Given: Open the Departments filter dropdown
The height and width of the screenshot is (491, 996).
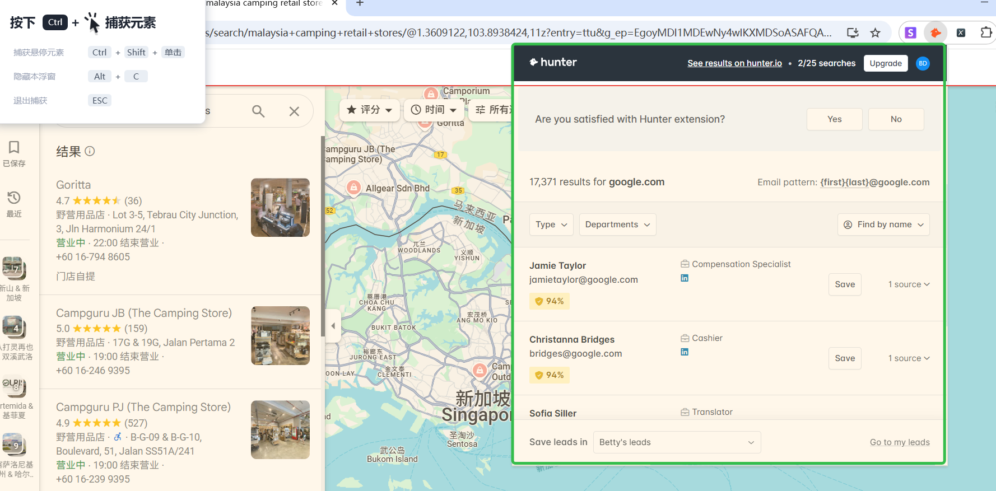Looking at the screenshot, I should pyautogui.click(x=617, y=225).
